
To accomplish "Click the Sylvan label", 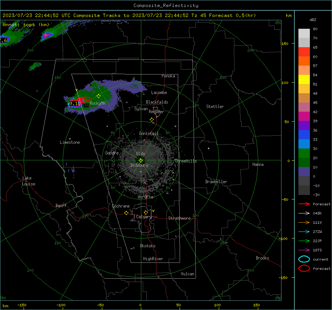I will click(141, 109).
